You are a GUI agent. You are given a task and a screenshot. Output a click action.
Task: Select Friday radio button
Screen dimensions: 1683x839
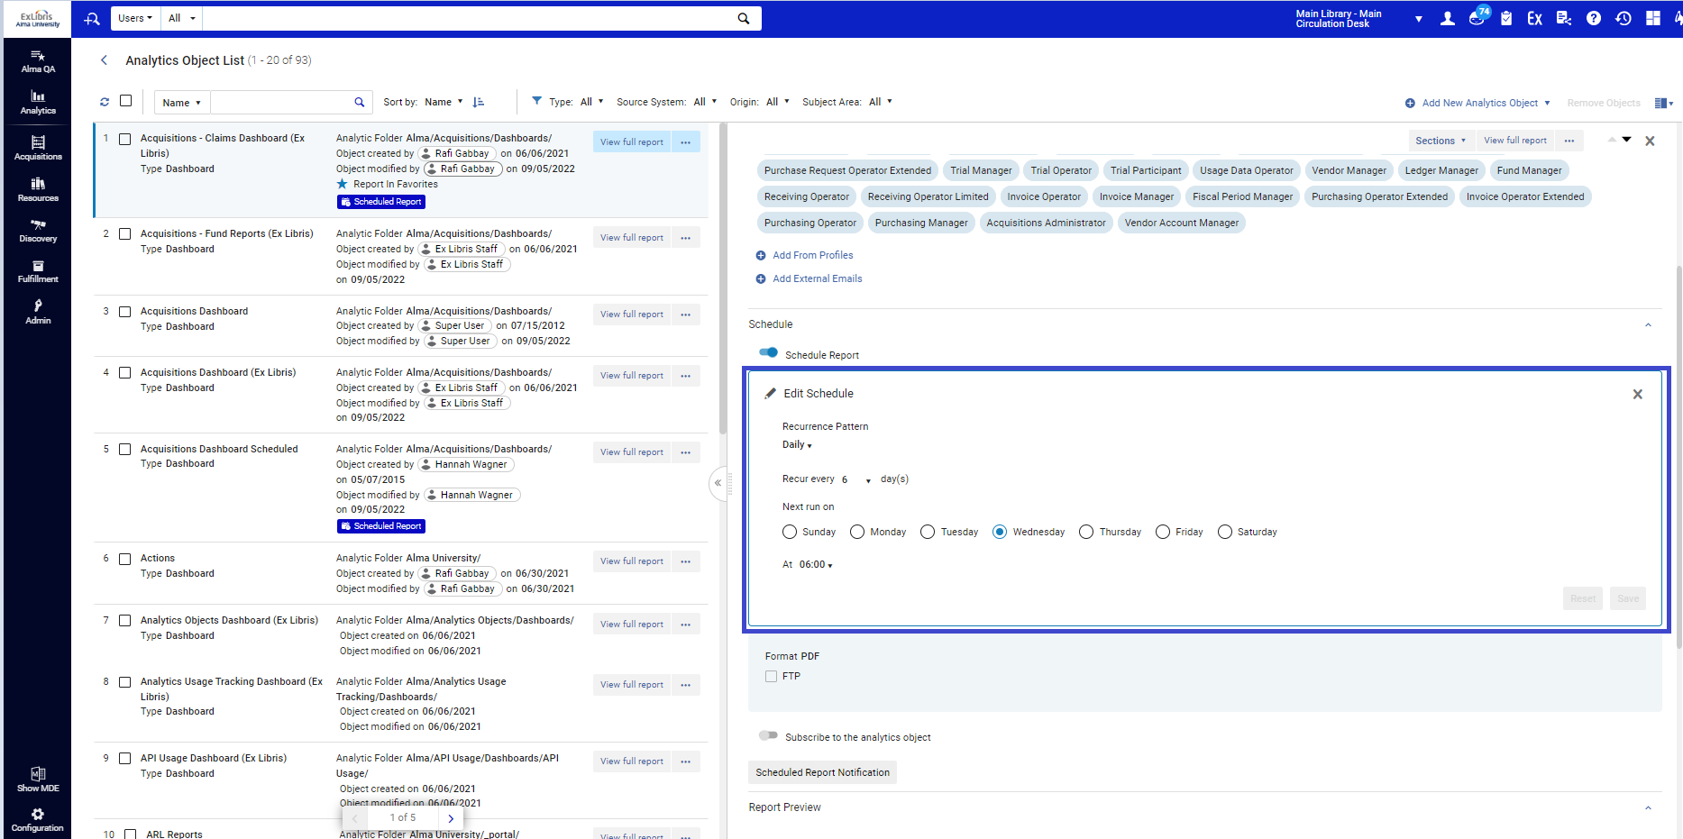pos(1163,532)
